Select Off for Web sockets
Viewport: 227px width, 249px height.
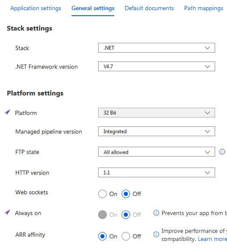pos(126,194)
